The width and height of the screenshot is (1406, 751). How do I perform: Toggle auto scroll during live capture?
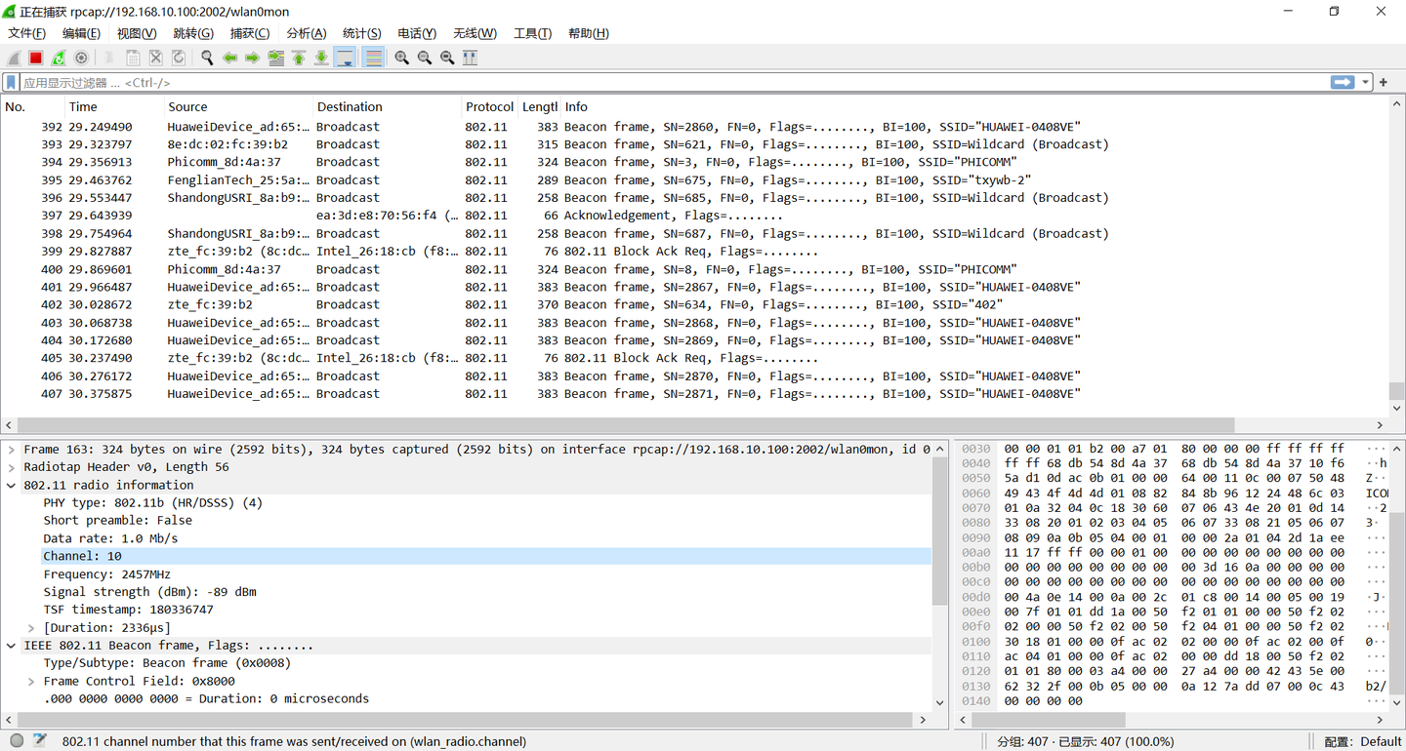coord(345,58)
